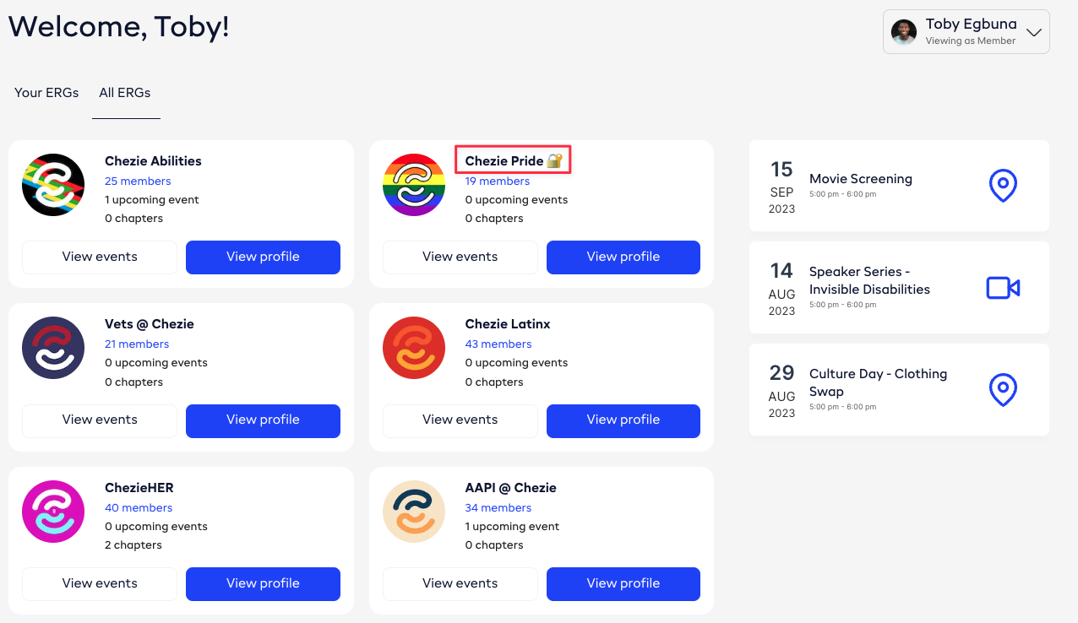Click the AAPI @ Chezie logo
The image size is (1078, 623).
point(414,512)
